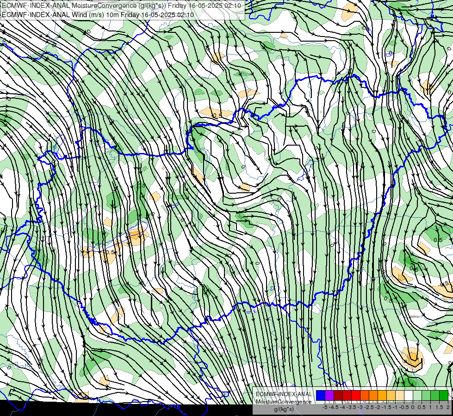This screenshot has height=416, width=453.
Task: Select the MoistureConvergence title line at top
Action: (121, 6)
